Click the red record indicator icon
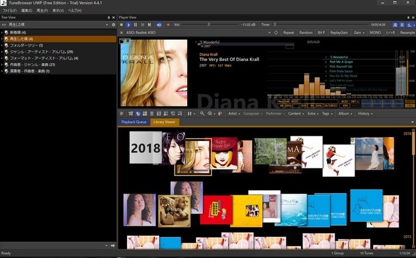 coord(168,25)
